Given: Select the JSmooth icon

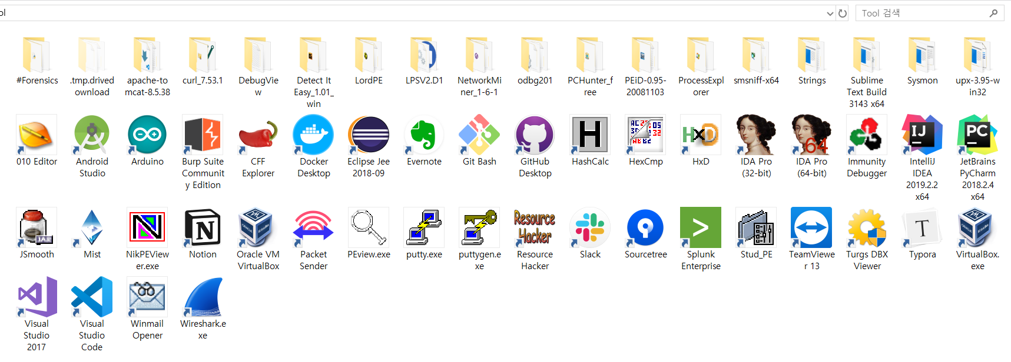Looking at the screenshot, I should coord(37,227).
